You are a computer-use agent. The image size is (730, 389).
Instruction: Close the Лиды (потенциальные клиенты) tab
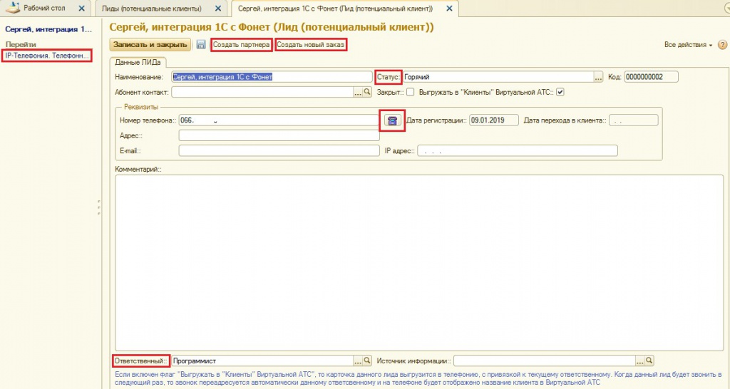point(218,9)
